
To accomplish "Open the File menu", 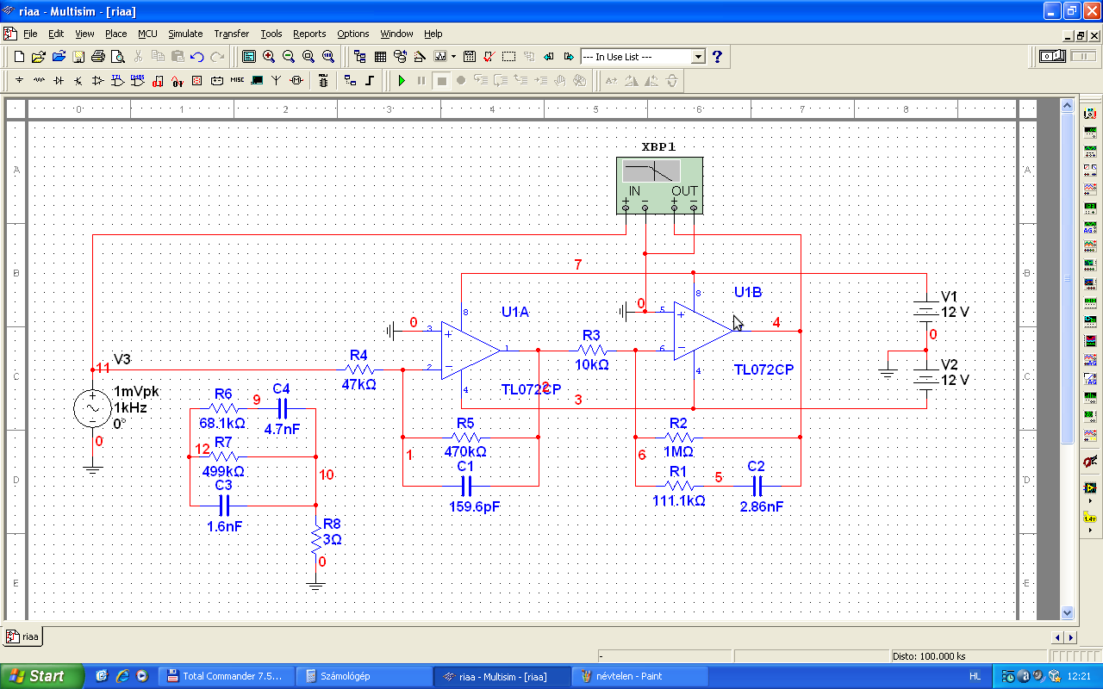I will click(x=30, y=34).
